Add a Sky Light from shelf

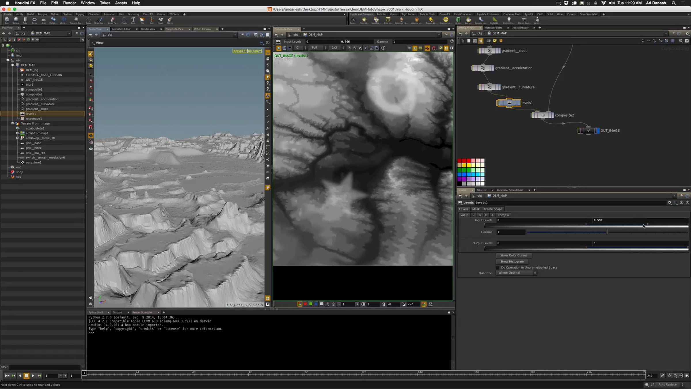468,20
